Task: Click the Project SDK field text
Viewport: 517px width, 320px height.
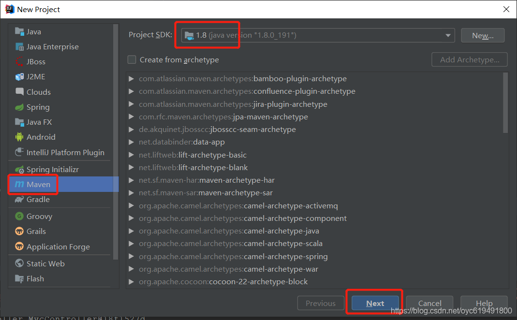Action: (x=246, y=35)
